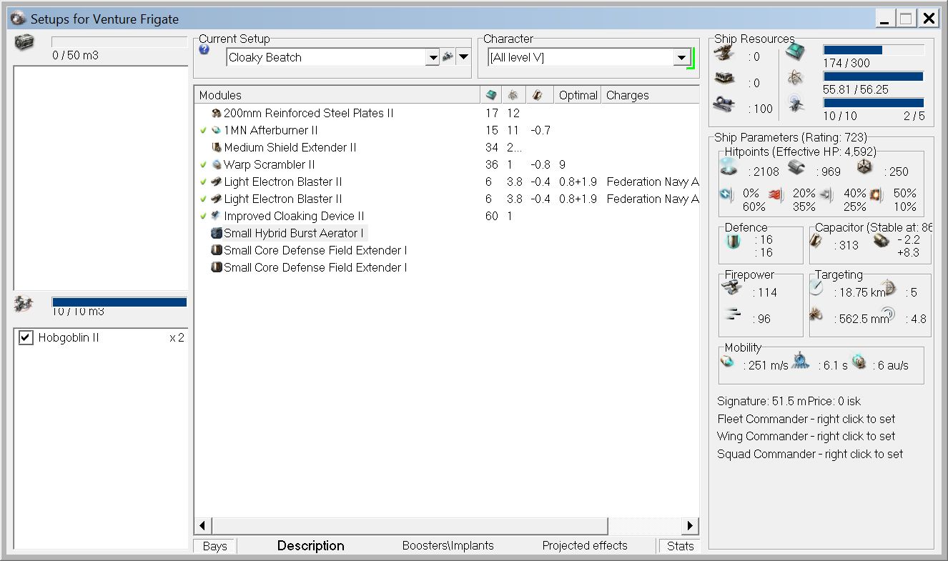Image resolution: width=948 pixels, height=561 pixels.
Task: Toggle first Light Electron Blaster II checkmark
Action: [204, 182]
